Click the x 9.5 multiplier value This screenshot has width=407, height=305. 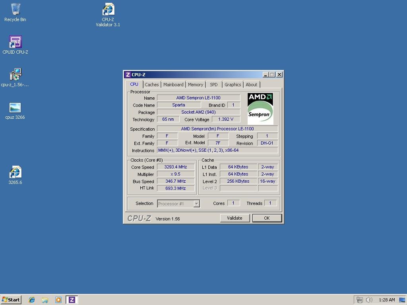(176, 174)
